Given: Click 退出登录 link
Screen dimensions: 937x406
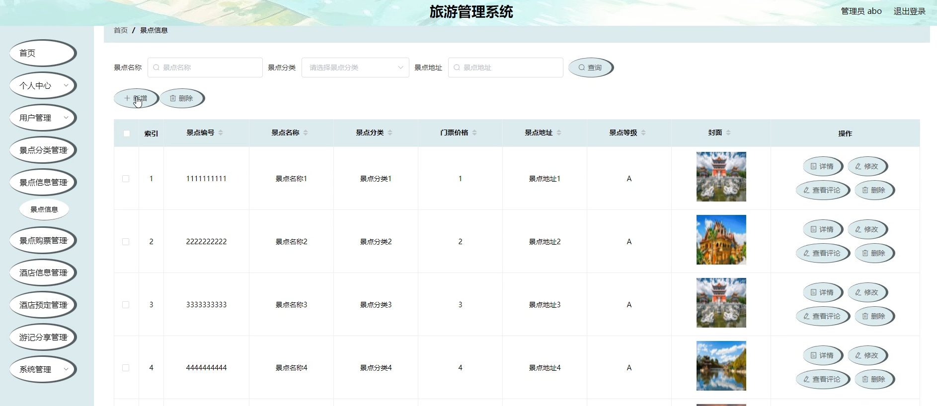Looking at the screenshot, I should [x=909, y=11].
